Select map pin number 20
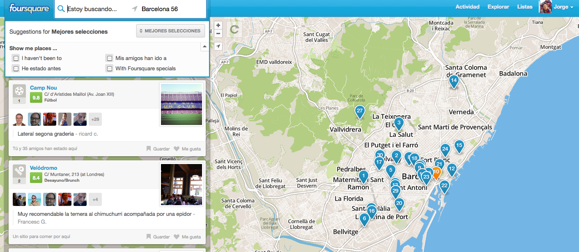 [x=399, y=203]
